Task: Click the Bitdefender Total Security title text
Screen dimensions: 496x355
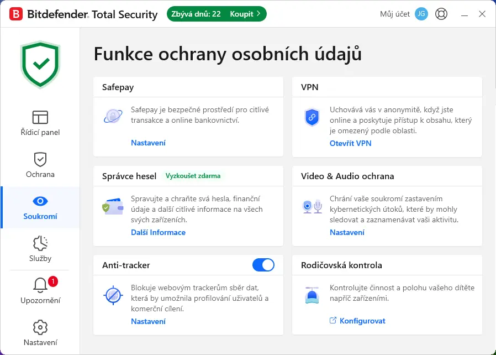Action: 92,14
